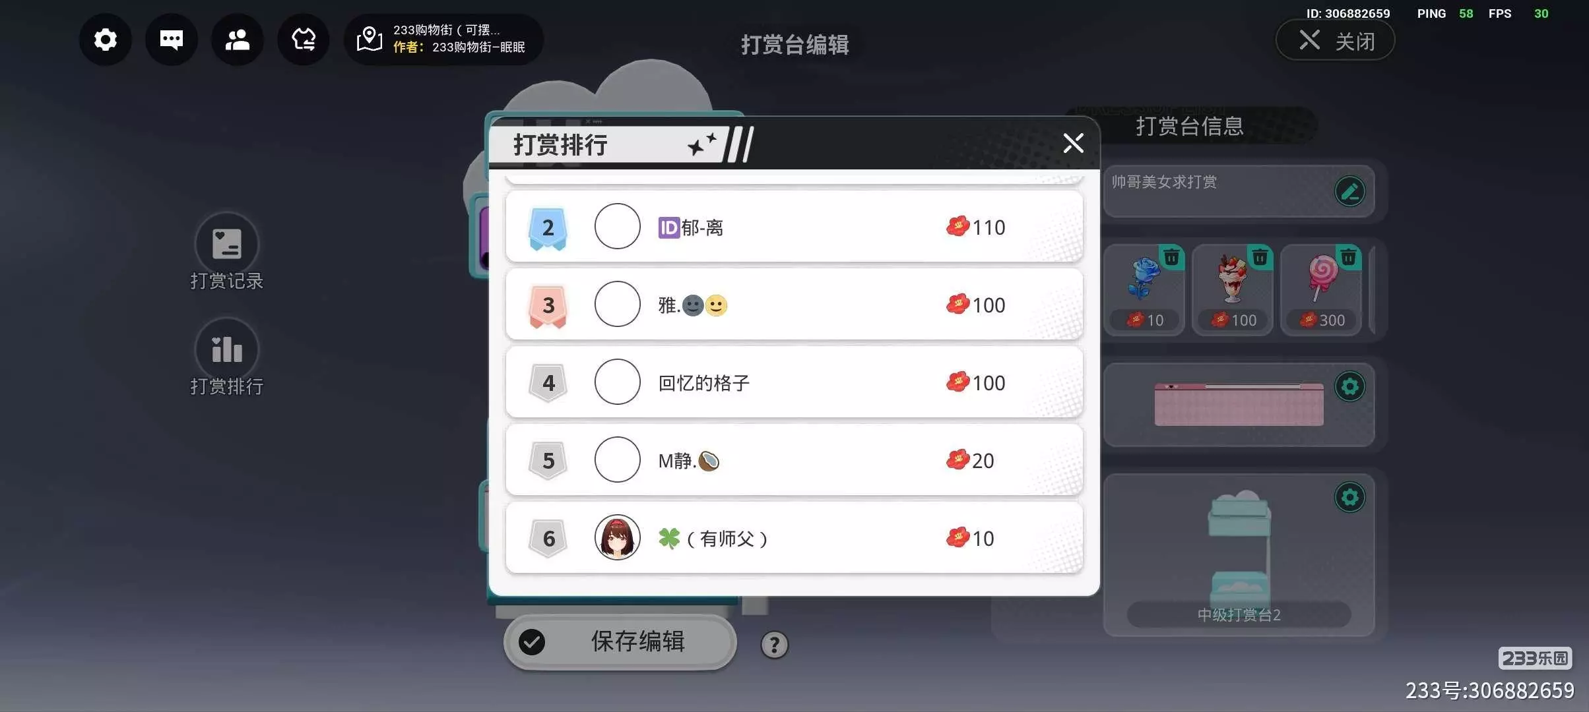1589x712 pixels.
Task: Click the 关闭 close editor button
Action: coord(1335,41)
